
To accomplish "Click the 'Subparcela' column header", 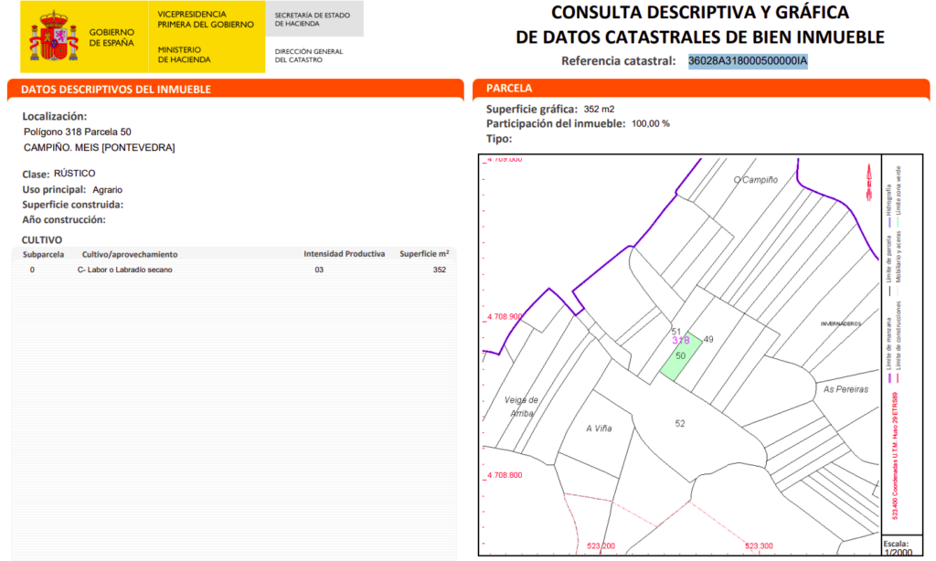I will tap(43, 254).
